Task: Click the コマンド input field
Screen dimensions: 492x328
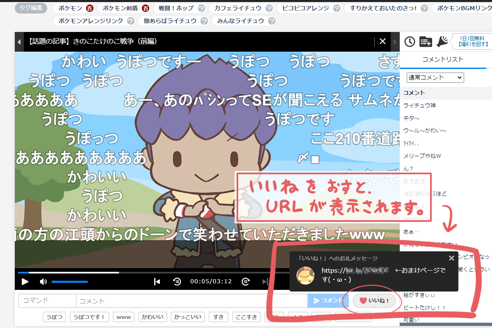Action: 47,301
